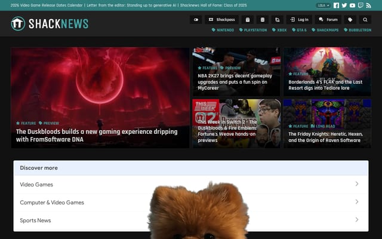Click Preview tag on Duskbloods article
Screen dimensions: 382x239
[49, 123]
